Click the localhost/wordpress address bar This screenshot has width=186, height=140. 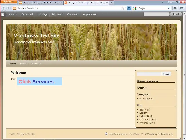pyautogui.click(x=69, y=8)
